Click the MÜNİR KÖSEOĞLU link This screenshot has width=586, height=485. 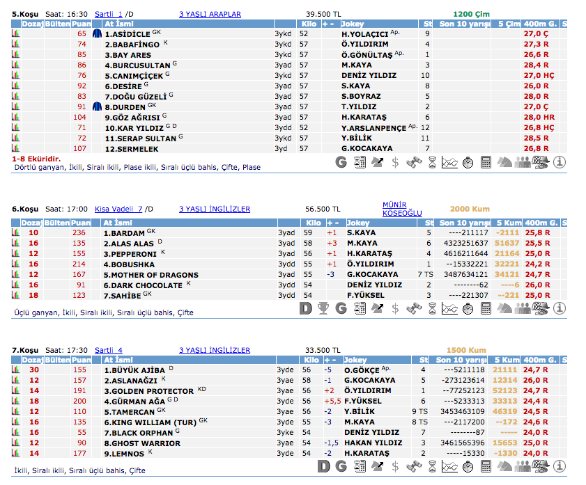[402, 209]
